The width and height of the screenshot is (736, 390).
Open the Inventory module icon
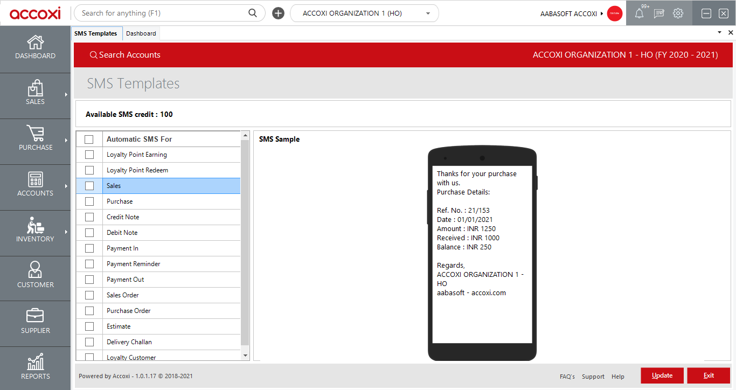coord(35,225)
